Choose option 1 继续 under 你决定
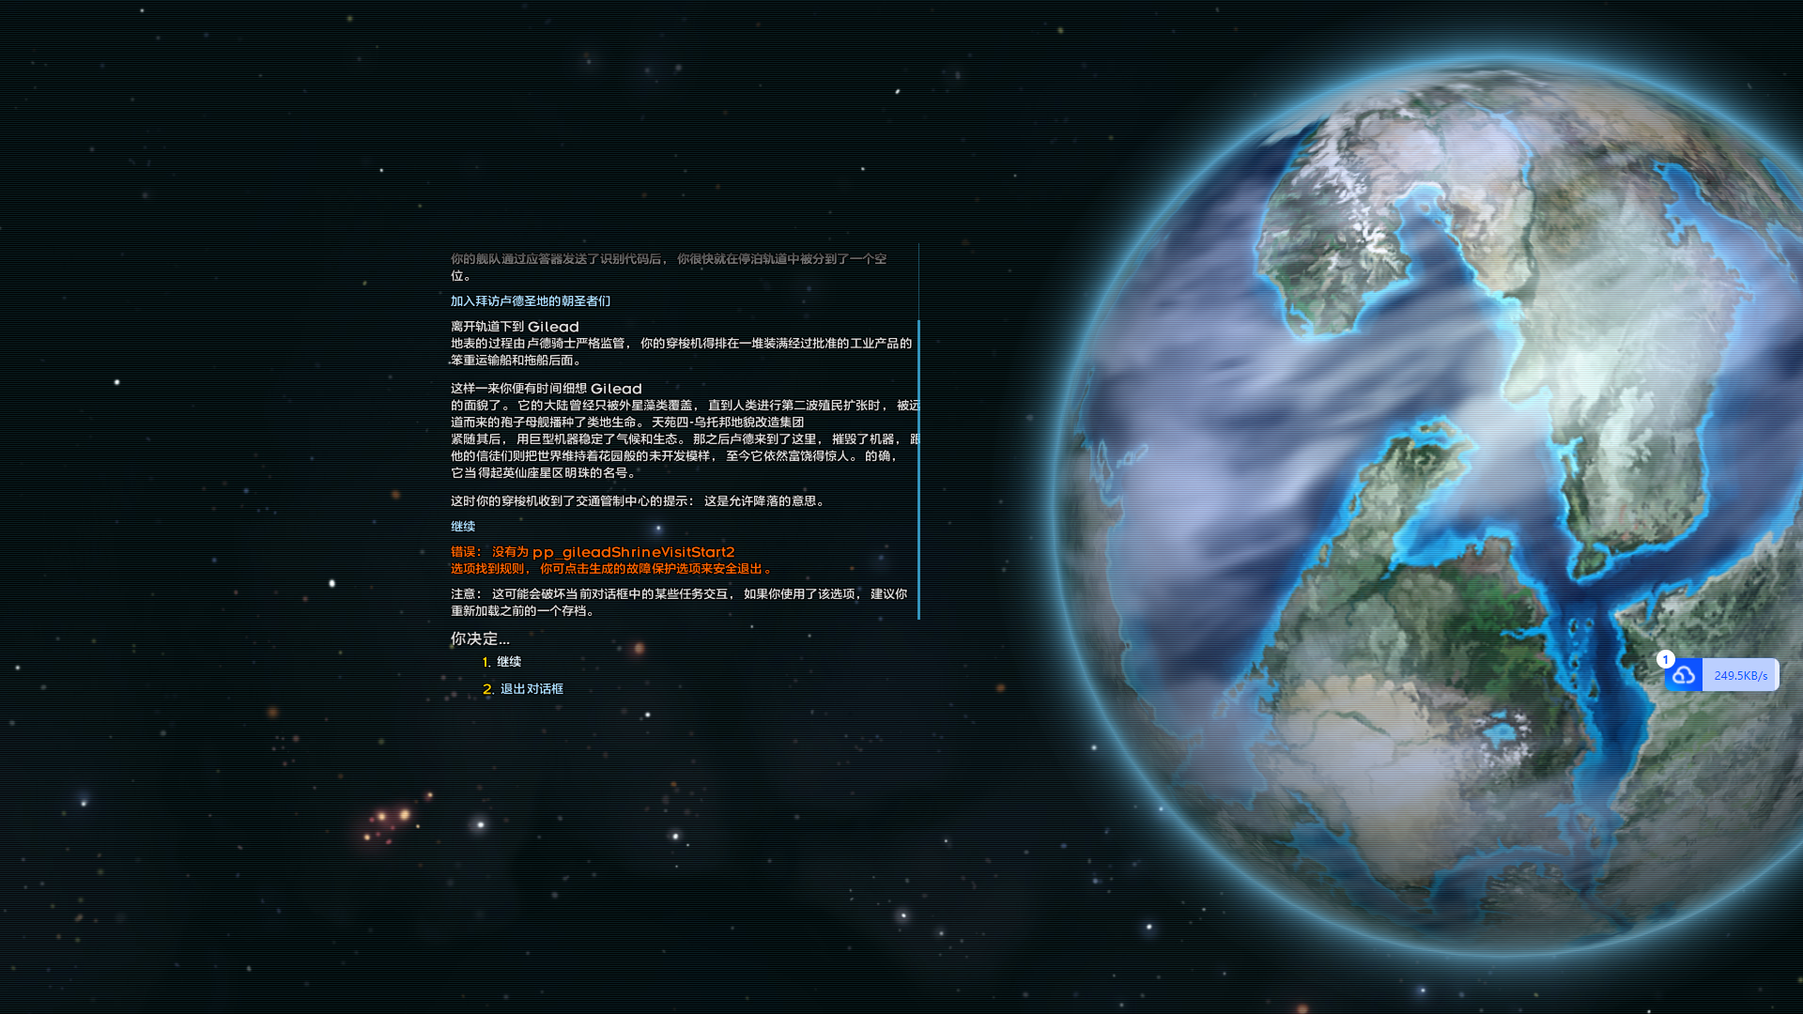The width and height of the screenshot is (1803, 1014). tap(509, 662)
